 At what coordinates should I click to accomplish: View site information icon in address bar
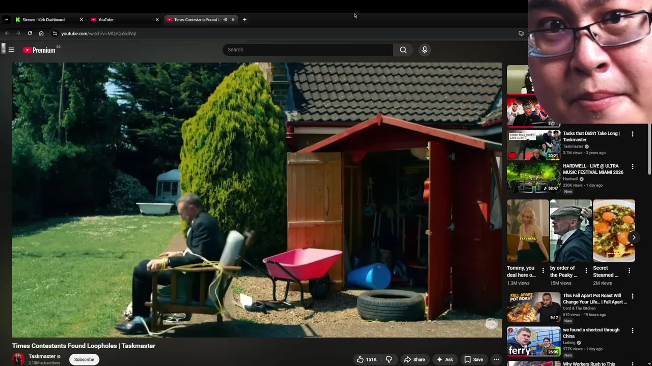pos(55,34)
